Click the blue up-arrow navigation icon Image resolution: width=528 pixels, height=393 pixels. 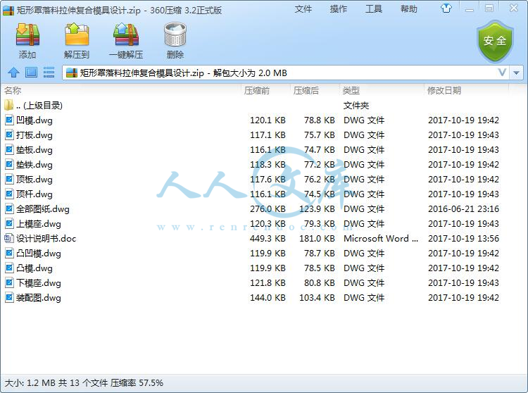click(x=14, y=73)
